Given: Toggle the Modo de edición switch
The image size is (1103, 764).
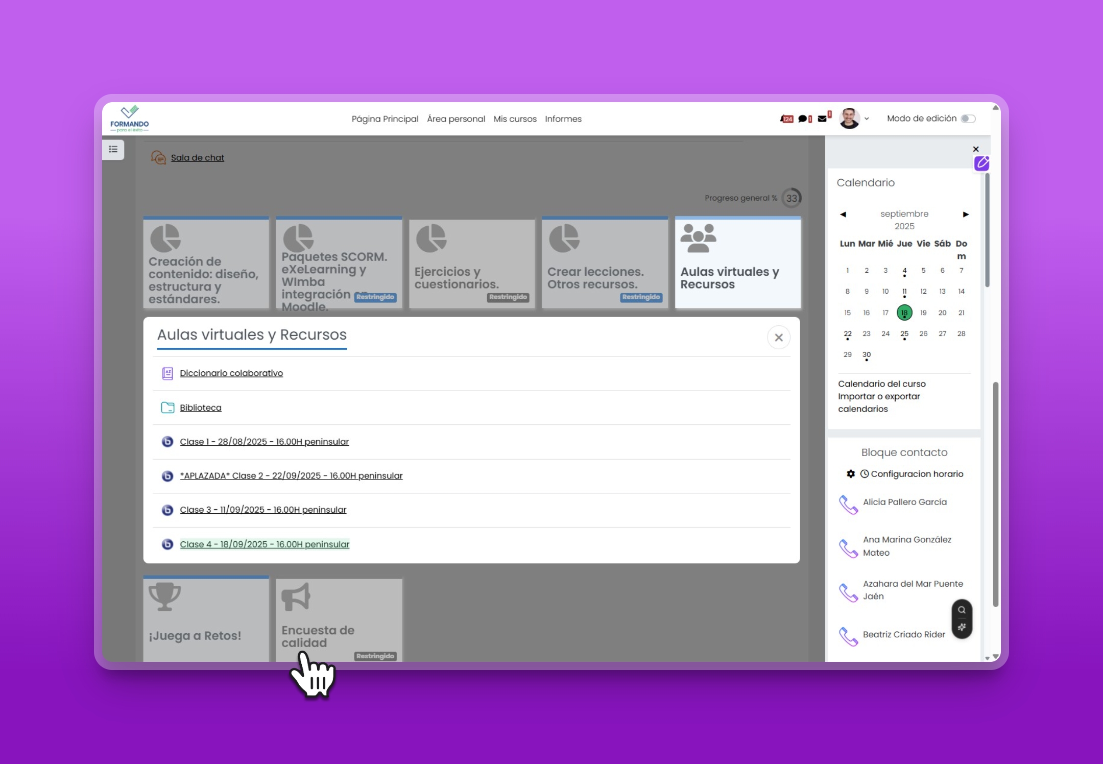Looking at the screenshot, I should point(968,118).
